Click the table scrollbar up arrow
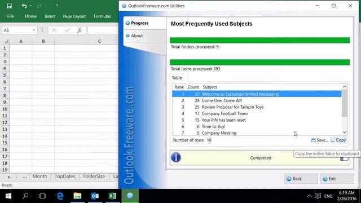 click(x=345, y=86)
